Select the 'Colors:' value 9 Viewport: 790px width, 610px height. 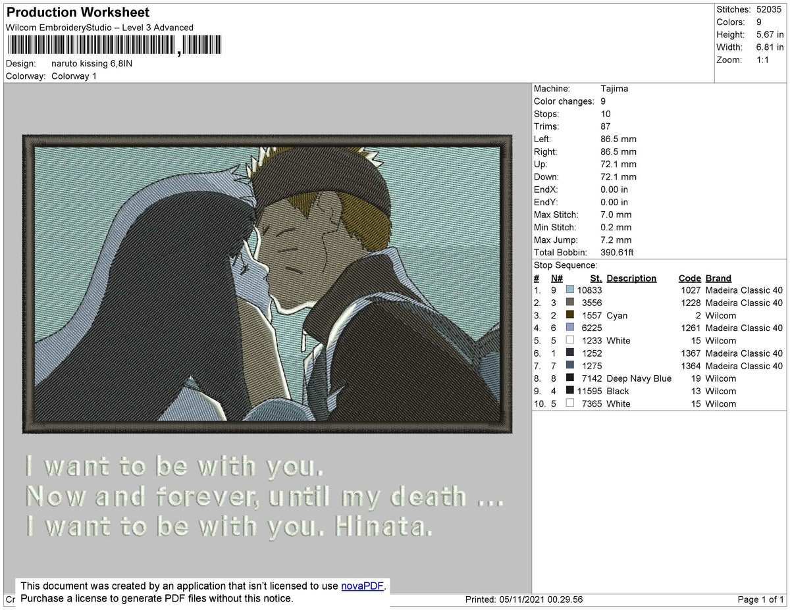tap(760, 22)
